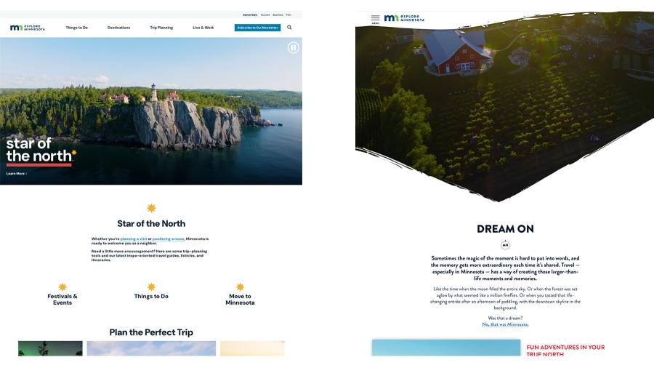
Task: Click the 'DREAM ON' heading
Action: click(x=505, y=228)
